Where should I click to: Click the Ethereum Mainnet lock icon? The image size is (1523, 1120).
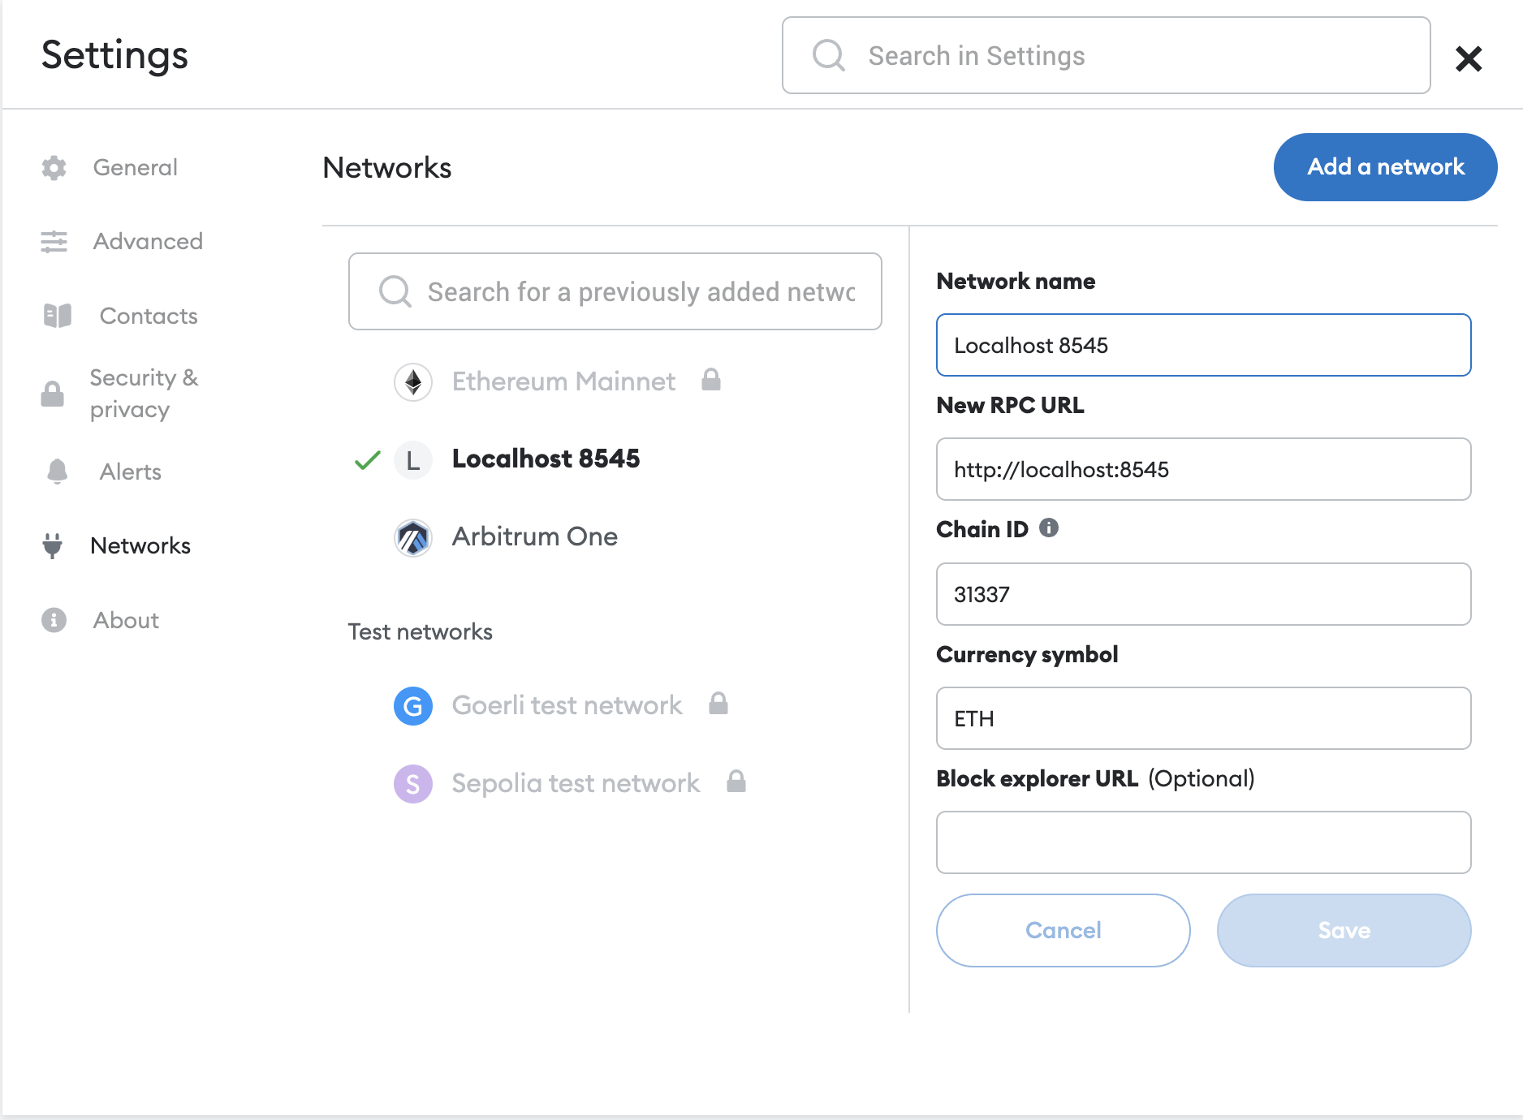pos(711,380)
